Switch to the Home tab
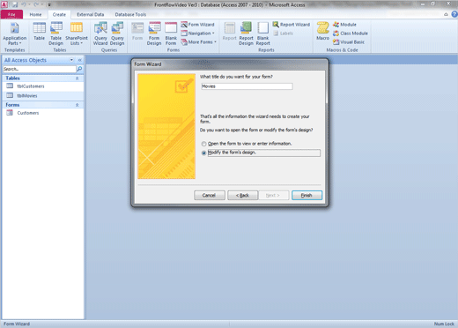 click(35, 14)
